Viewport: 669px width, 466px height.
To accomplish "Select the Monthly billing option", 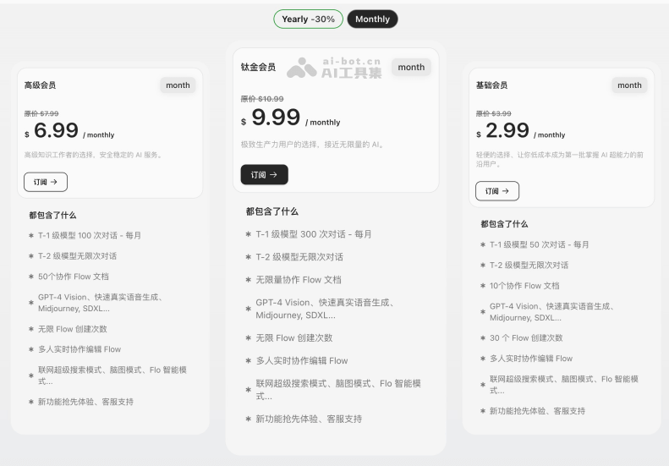I will (372, 19).
